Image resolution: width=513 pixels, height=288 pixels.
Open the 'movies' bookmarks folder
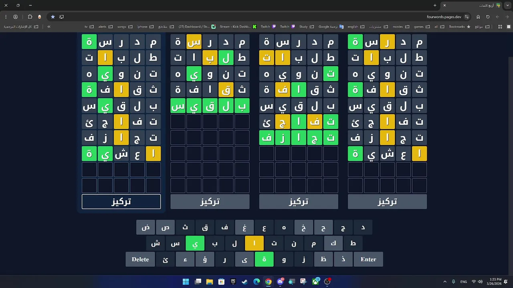tap(401, 27)
